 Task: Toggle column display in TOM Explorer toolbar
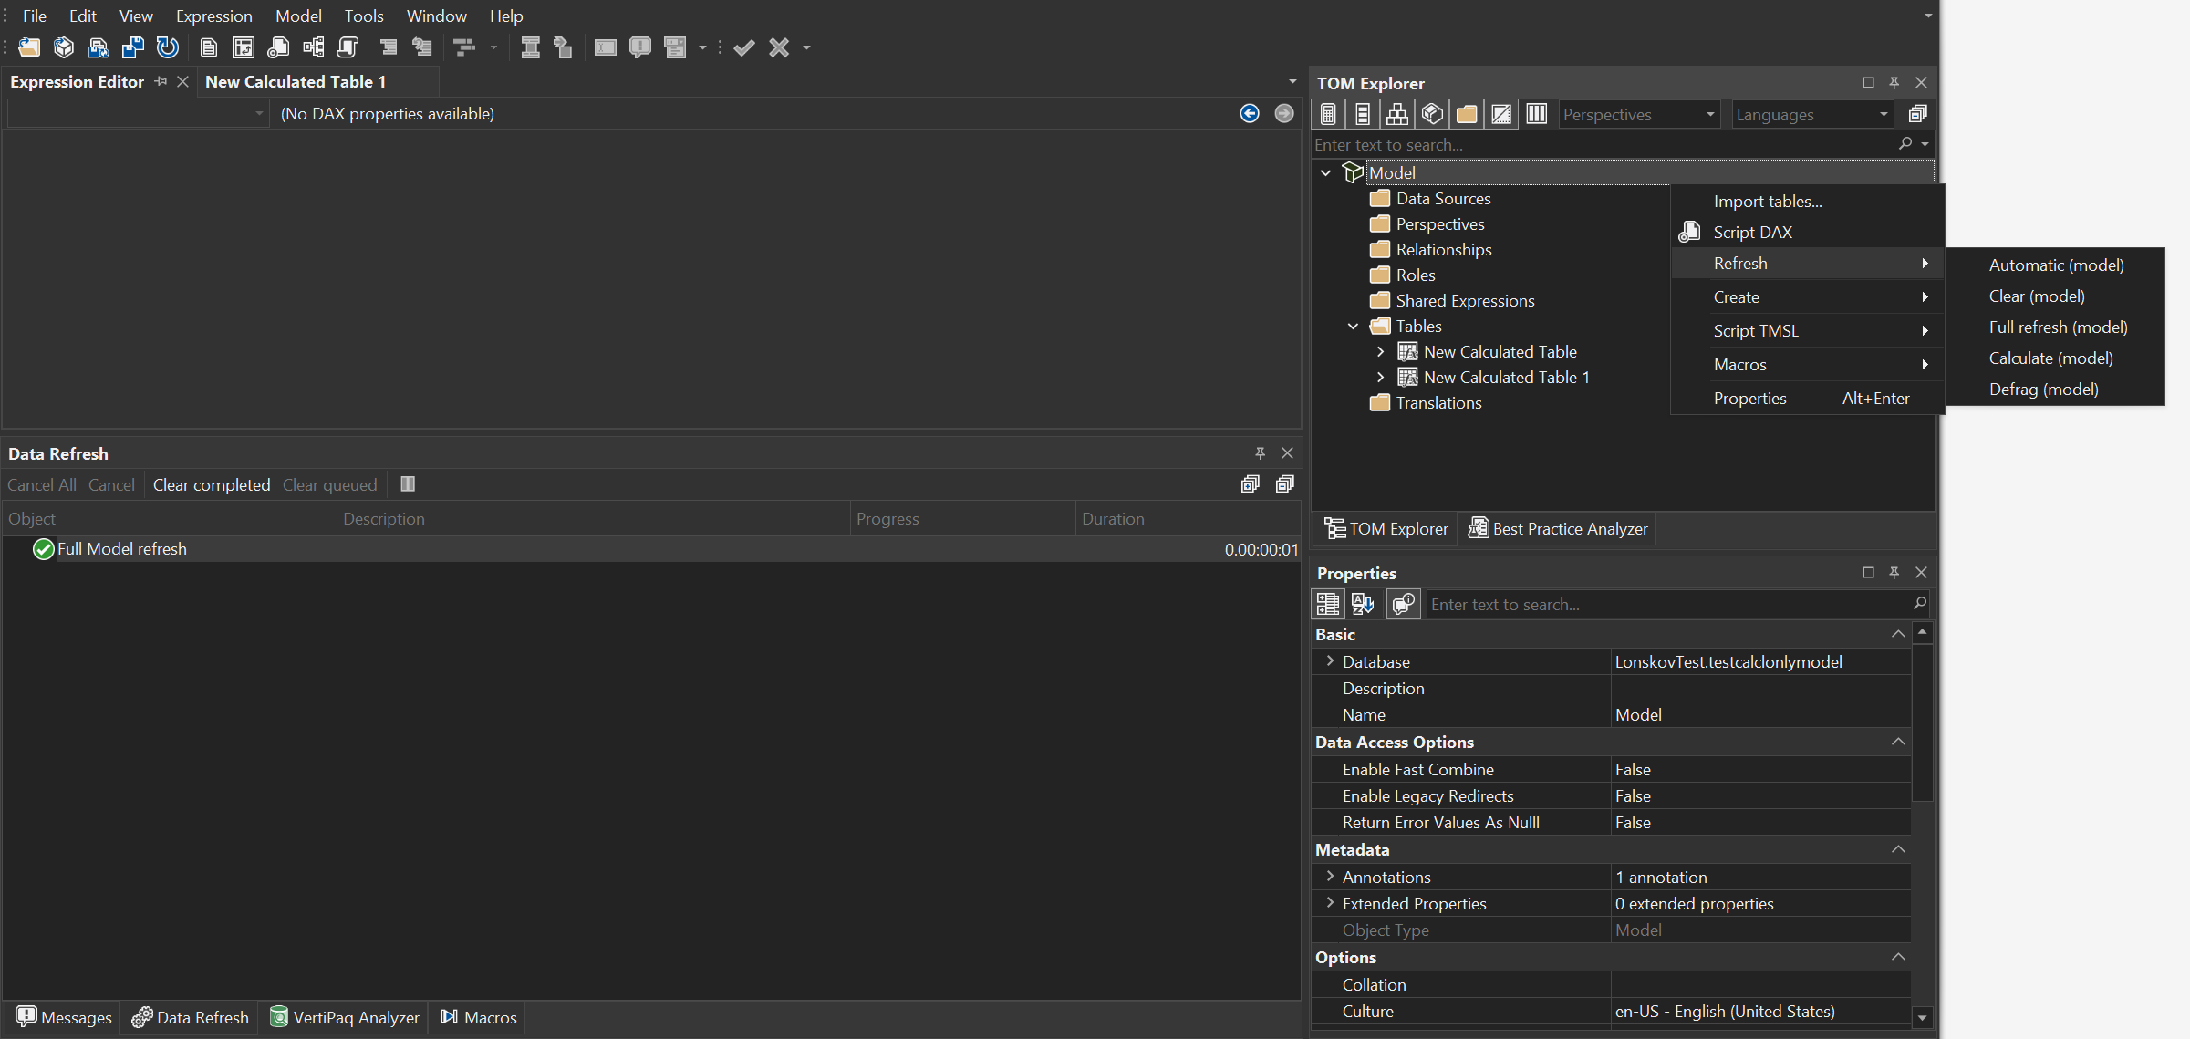point(1536,114)
